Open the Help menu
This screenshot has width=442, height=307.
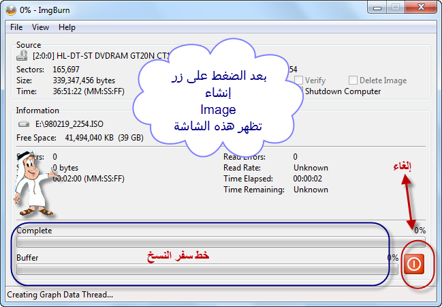67,27
